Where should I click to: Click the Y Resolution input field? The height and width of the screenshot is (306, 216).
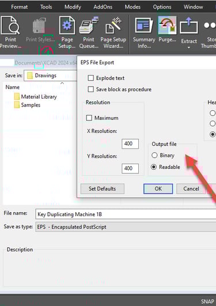point(130,168)
